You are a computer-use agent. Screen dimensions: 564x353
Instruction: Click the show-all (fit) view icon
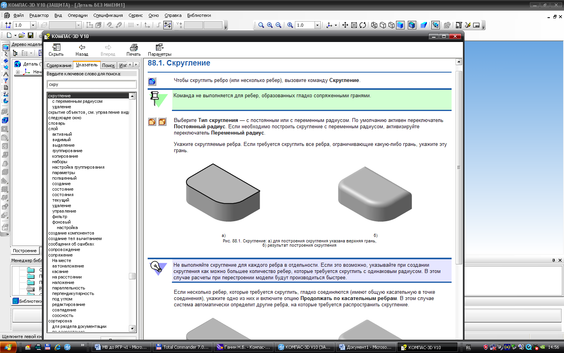click(354, 25)
